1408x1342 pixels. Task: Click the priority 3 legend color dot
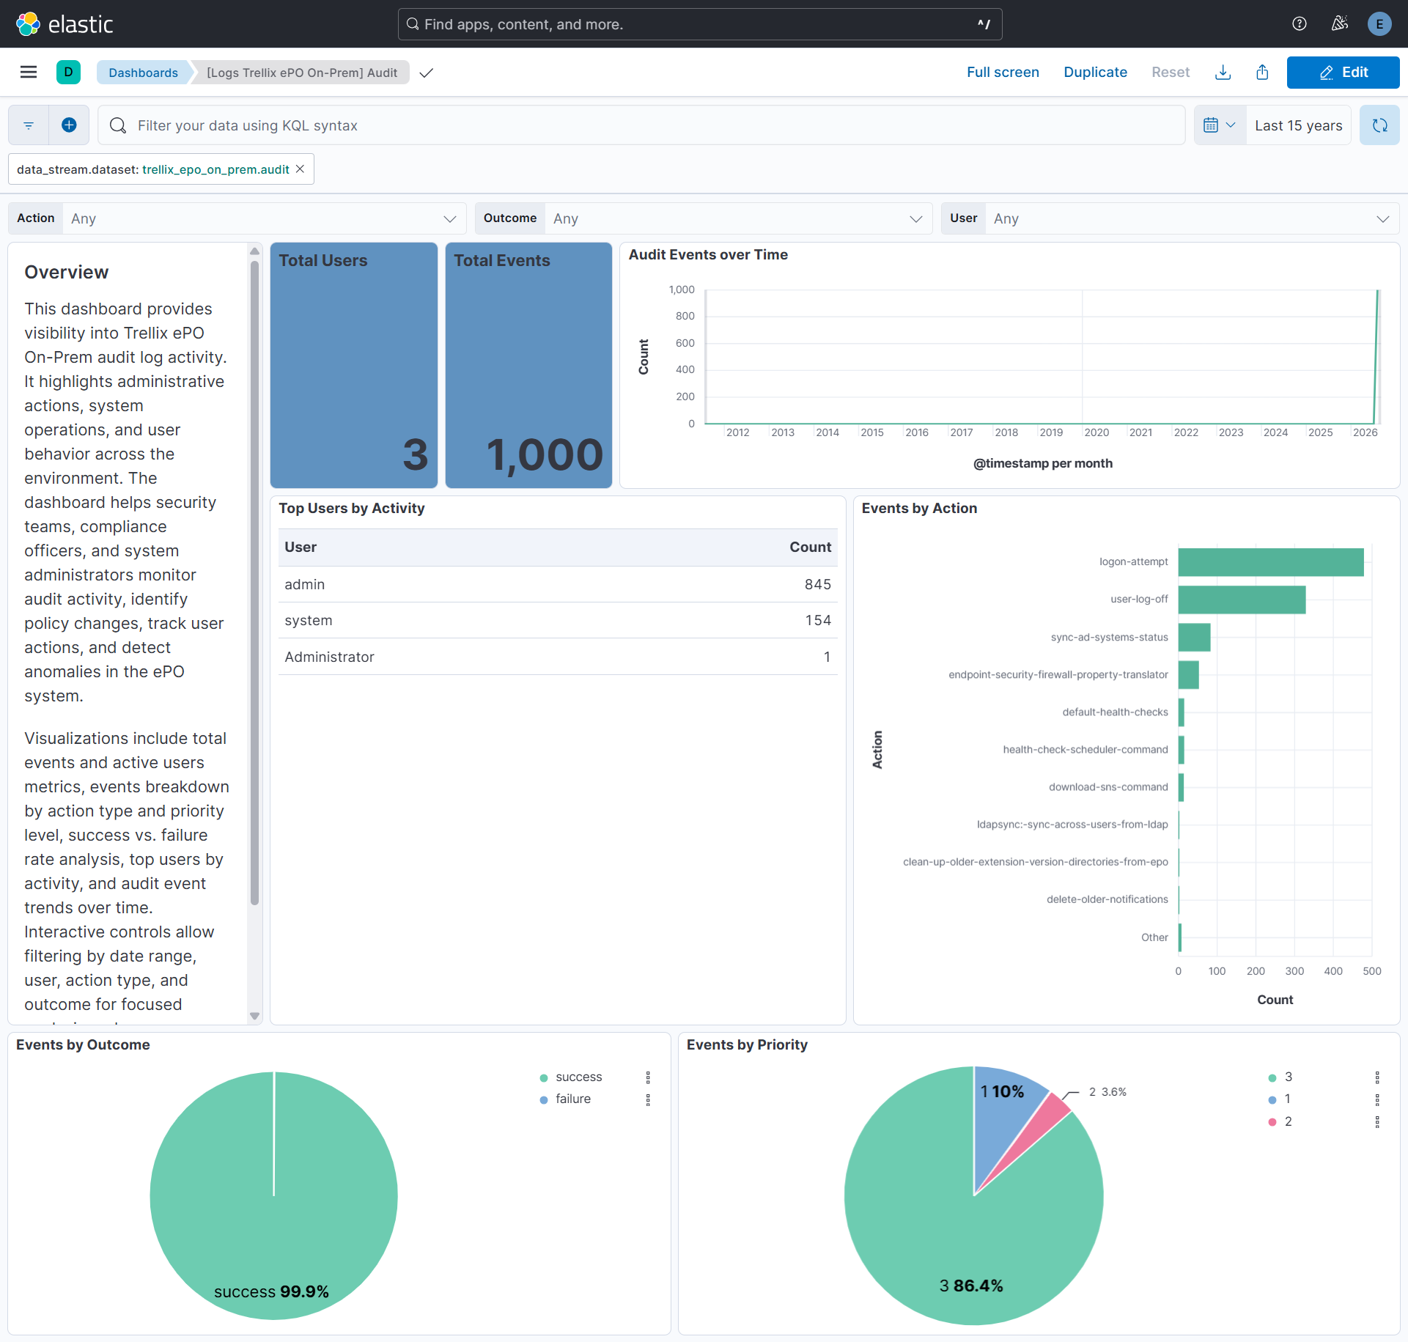(1272, 1077)
